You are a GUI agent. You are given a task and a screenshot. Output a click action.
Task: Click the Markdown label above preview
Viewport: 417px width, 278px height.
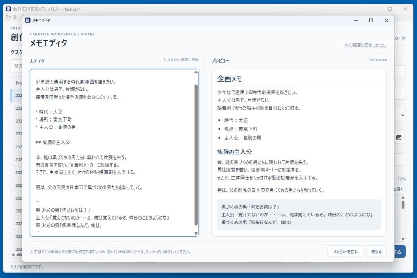(x=378, y=60)
